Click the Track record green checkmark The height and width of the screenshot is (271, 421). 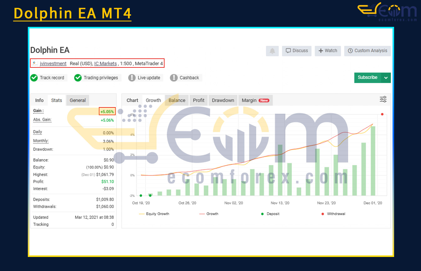pyautogui.click(x=34, y=78)
